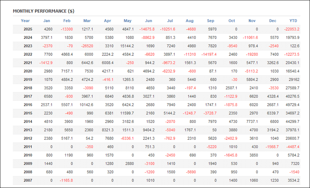Click the Sep column header
The height and width of the screenshot is (188, 310).
tap(210, 21)
